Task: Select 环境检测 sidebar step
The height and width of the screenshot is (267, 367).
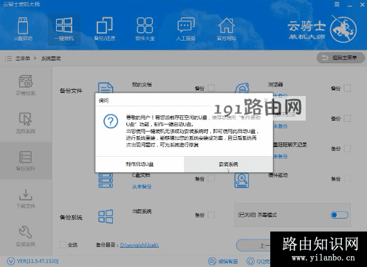Action: point(26,85)
